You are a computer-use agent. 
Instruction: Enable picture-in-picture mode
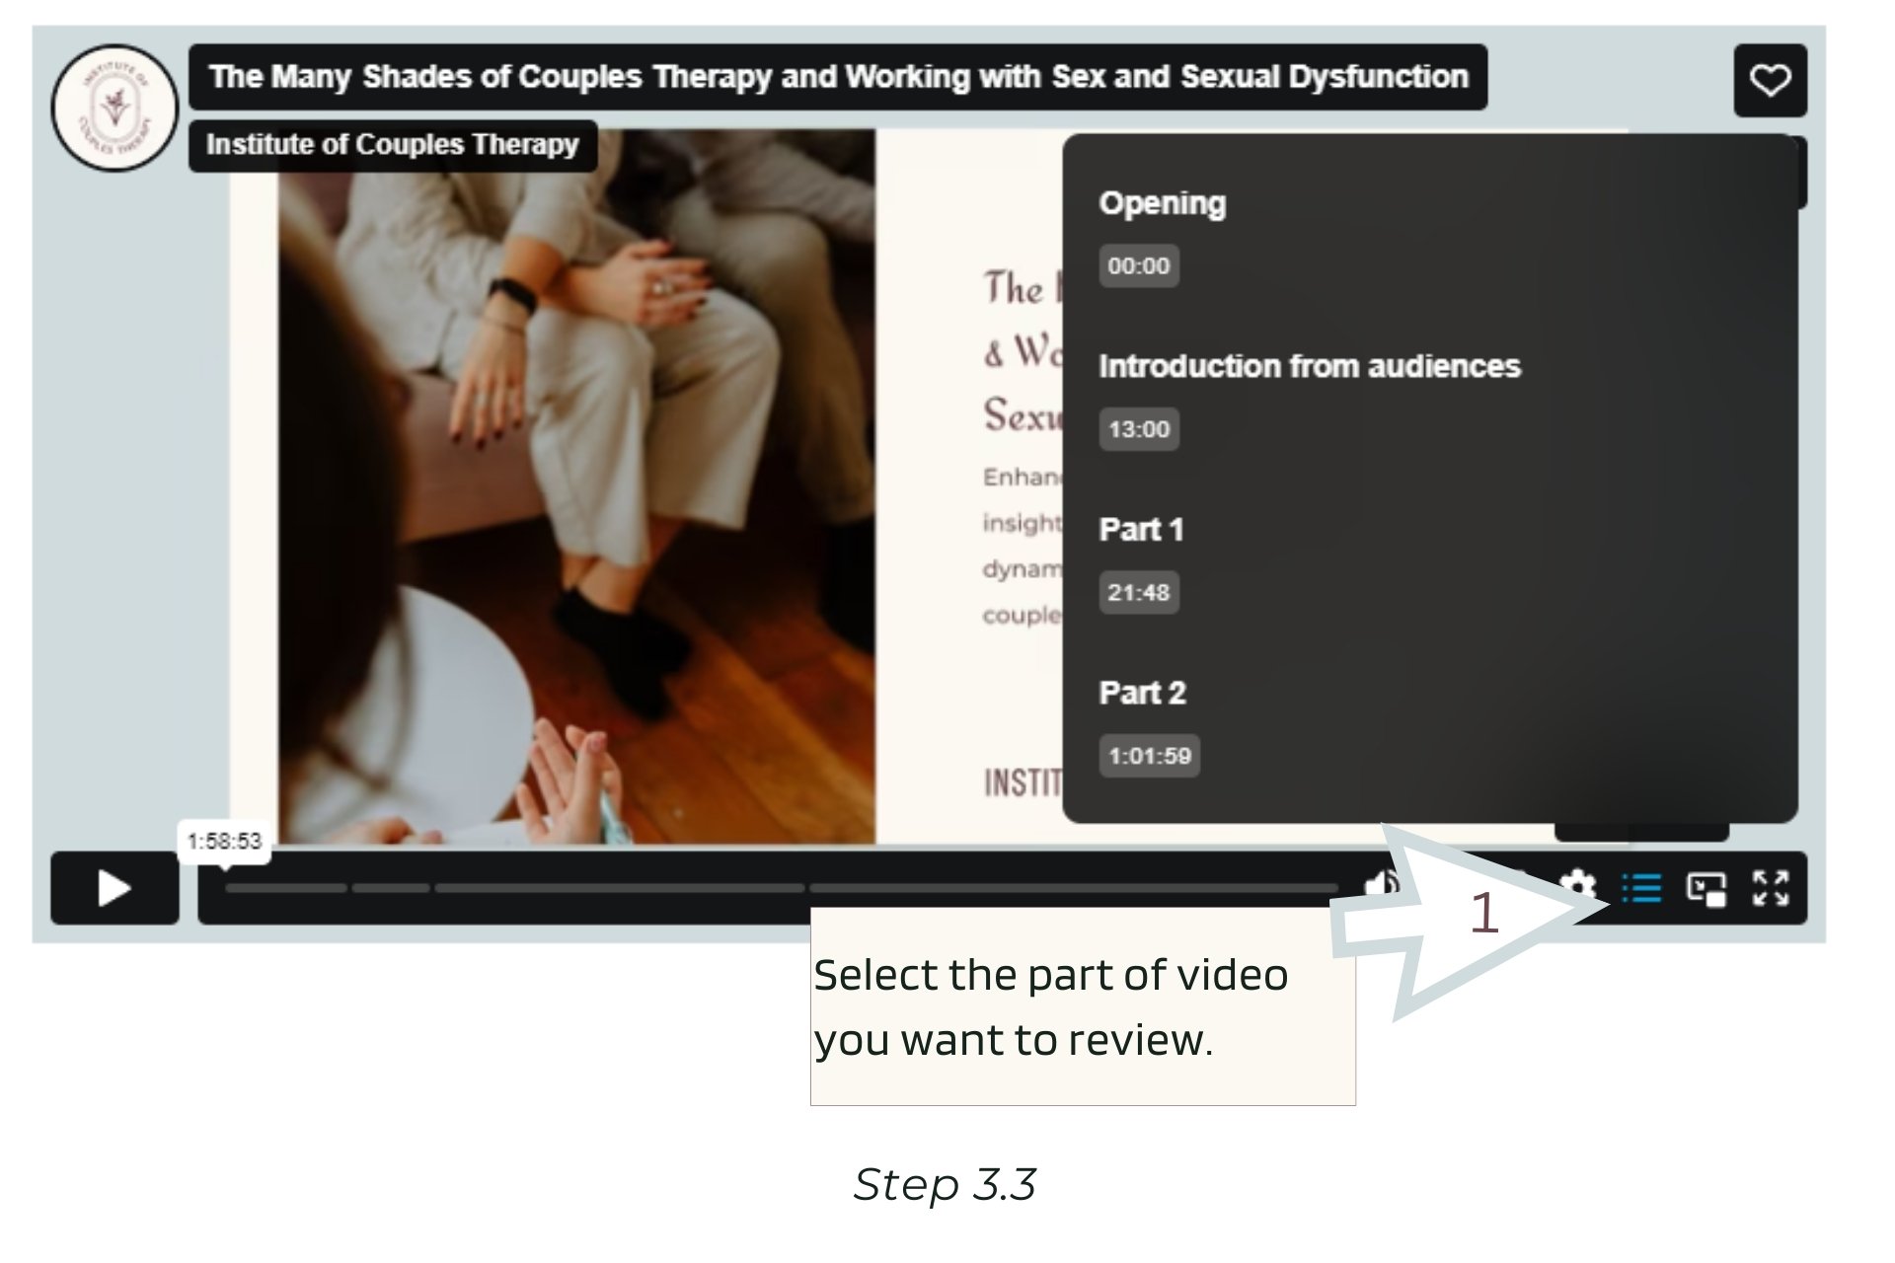tap(1705, 888)
